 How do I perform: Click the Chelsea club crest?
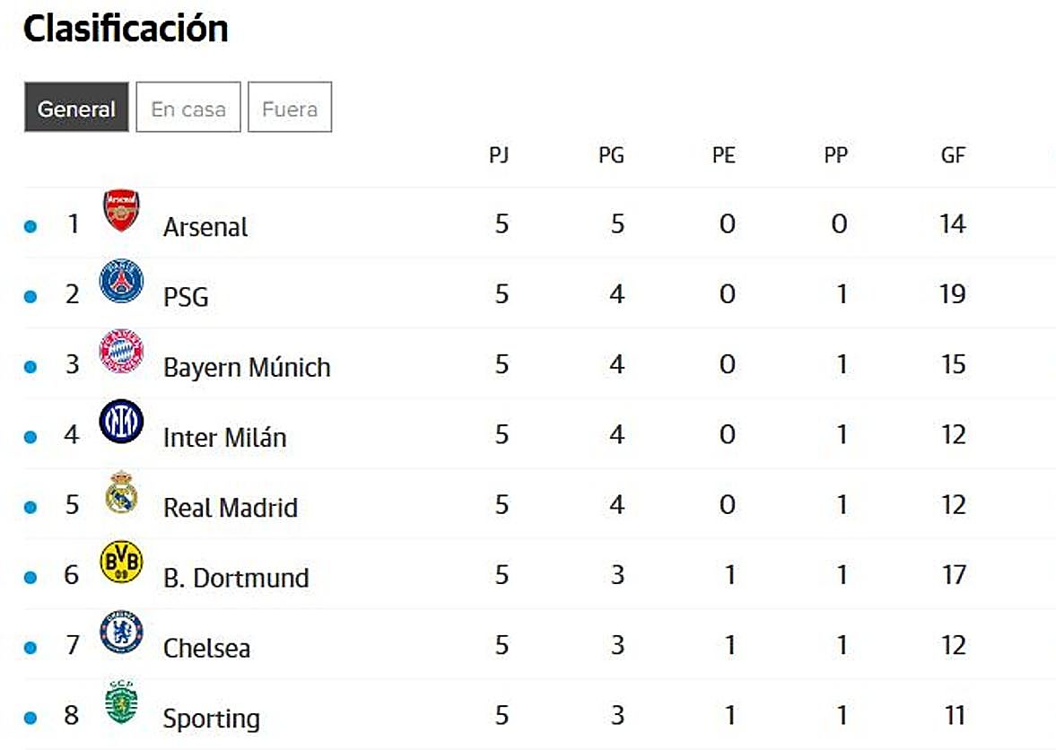tap(121, 632)
